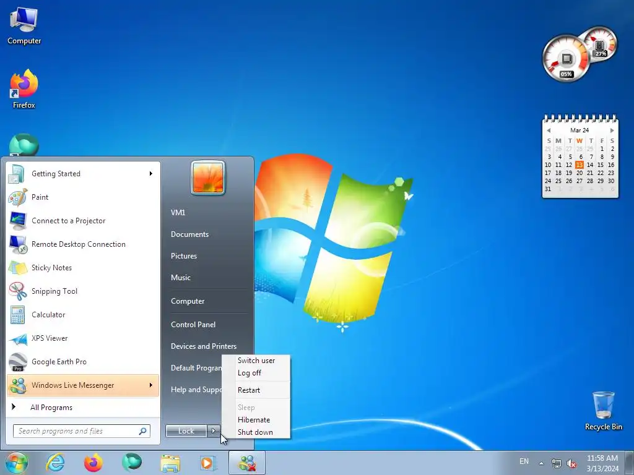The width and height of the screenshot is (634, 475).
Task: Open the Computer desktop icon
Action: point(24,26)
